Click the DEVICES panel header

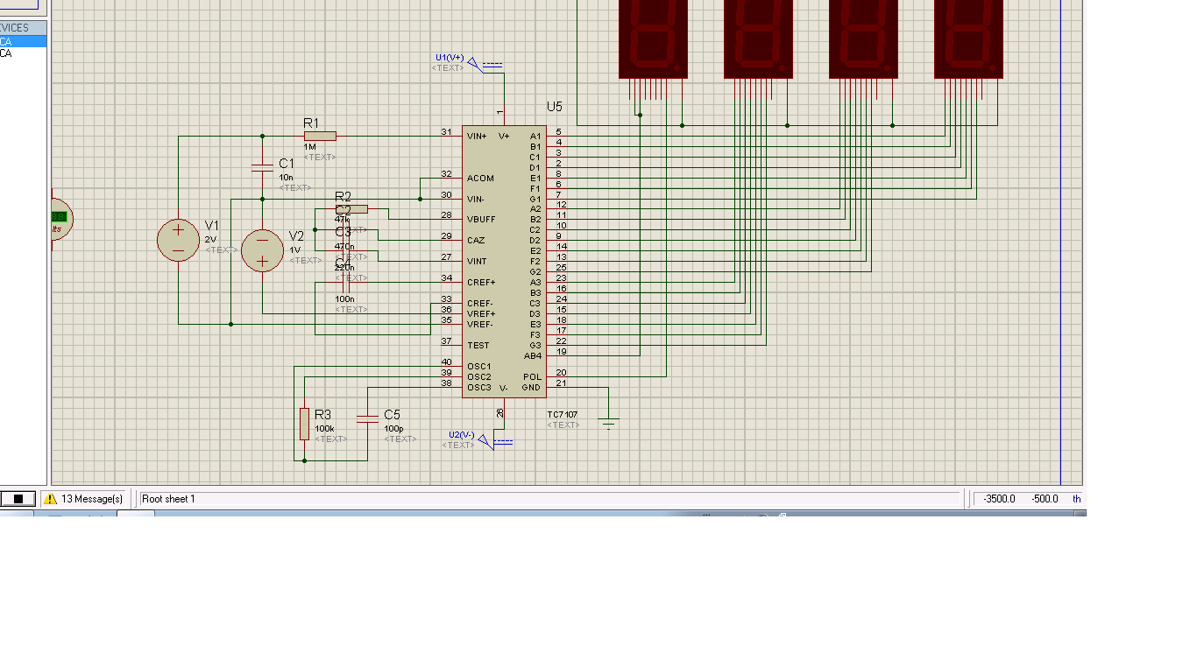23,28
